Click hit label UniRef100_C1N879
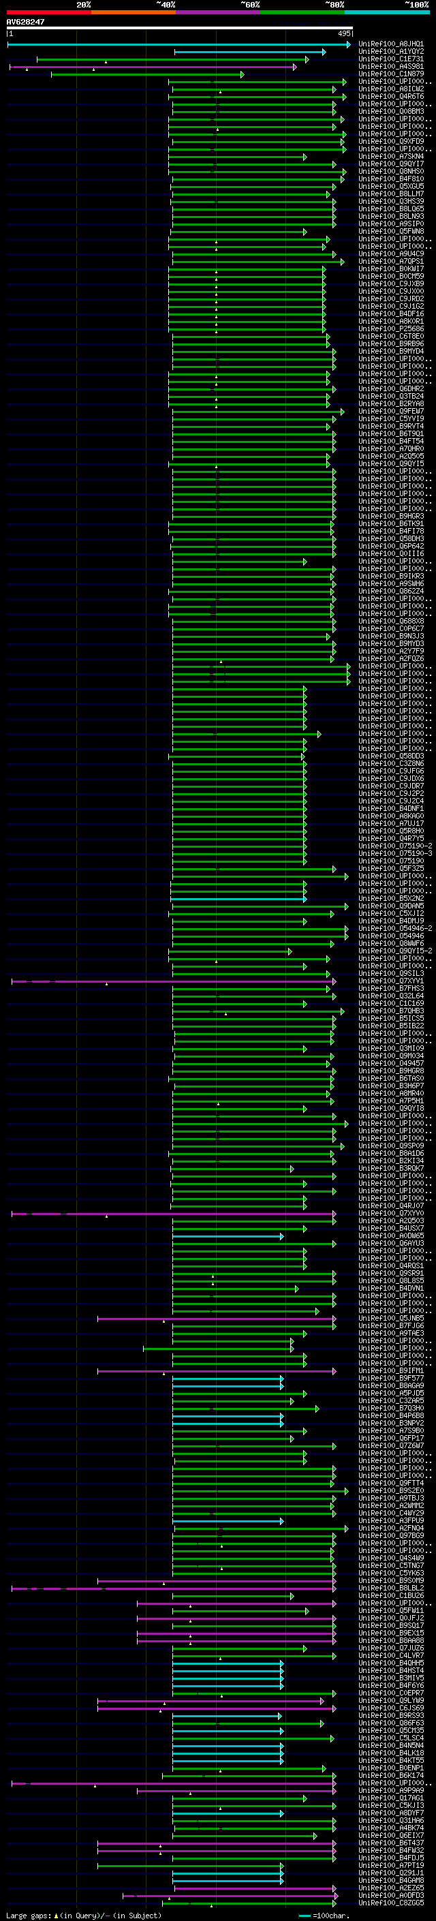436x1921 pixels. (x=391, y=74)
